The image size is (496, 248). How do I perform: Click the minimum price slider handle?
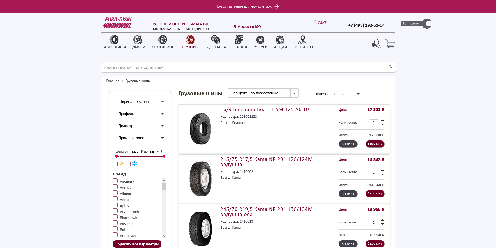[x=116, y=156]
